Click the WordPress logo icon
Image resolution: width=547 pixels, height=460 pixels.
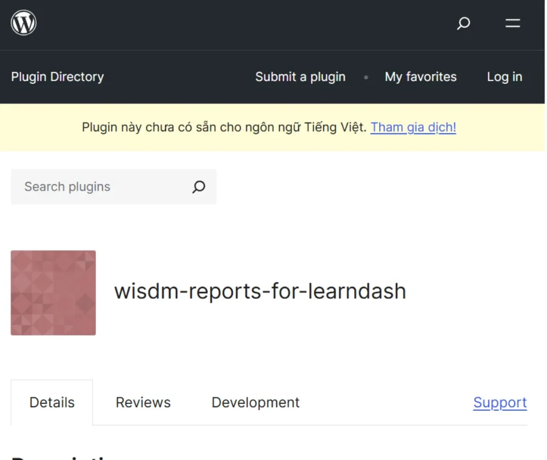24,22
